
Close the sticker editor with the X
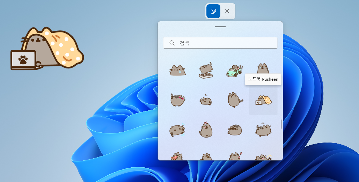pyautogui.click(x=227, y=11)
